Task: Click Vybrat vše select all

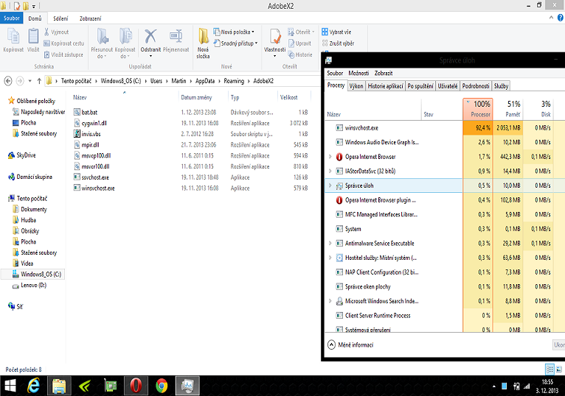Action: coord(336,32)
